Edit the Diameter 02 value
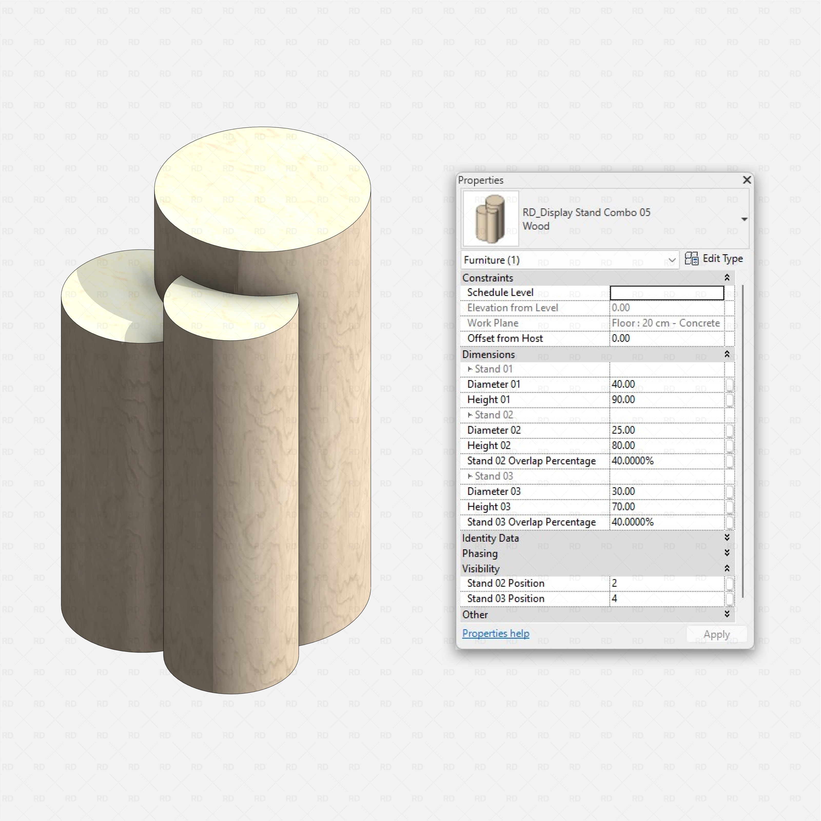The height and width of the screenshot is (821, 821). pos(667,430)
